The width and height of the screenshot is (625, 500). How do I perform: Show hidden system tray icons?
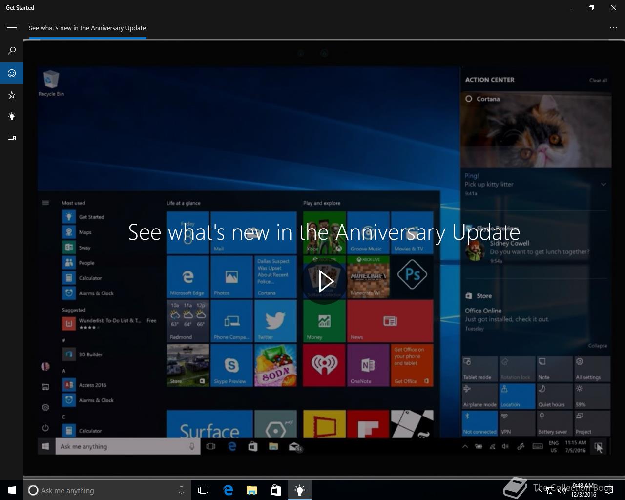coord(539,490)
